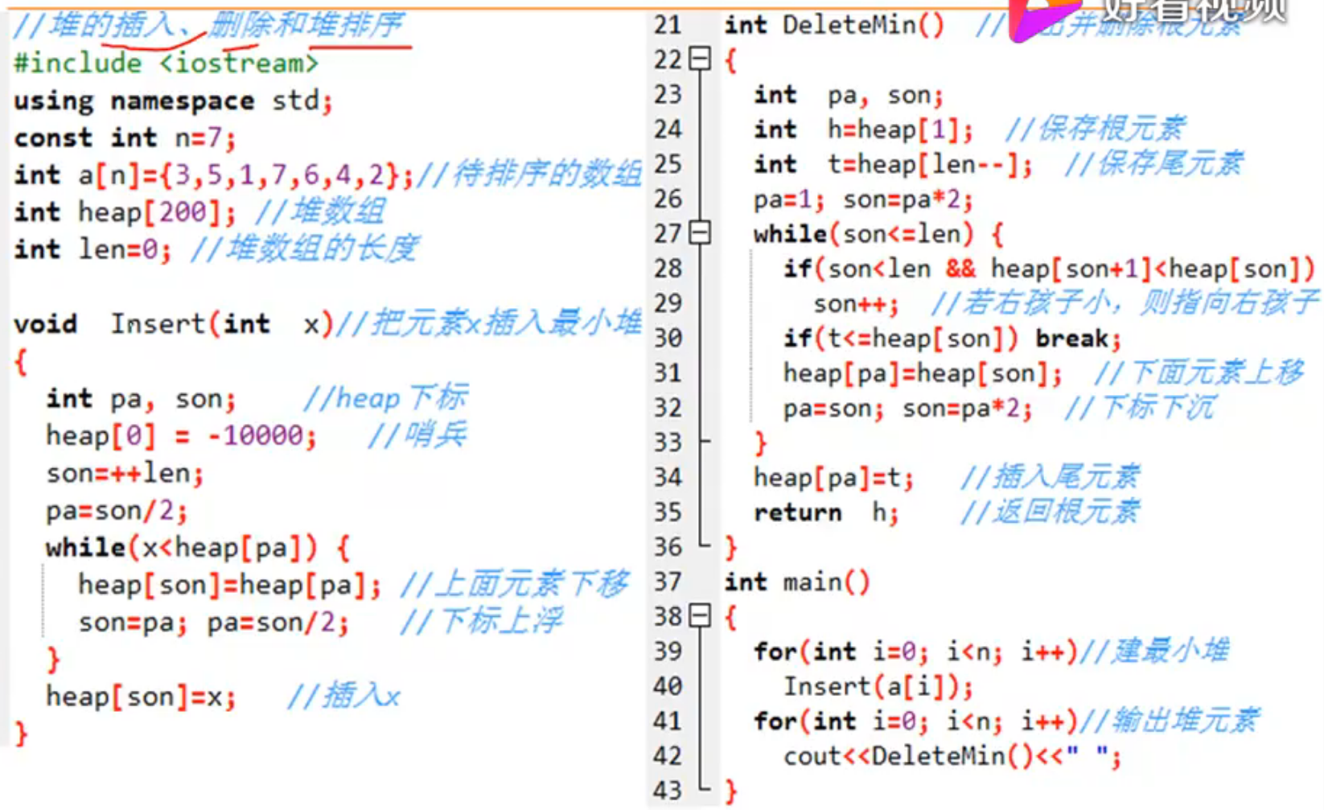Screen dimensions: 1324x810
Task: Click the while(x<heap[pa]) loop line
Action: 197,547
